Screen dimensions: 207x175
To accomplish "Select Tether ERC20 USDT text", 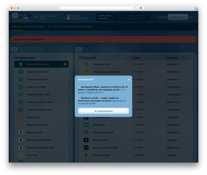I will click(38, 72).
